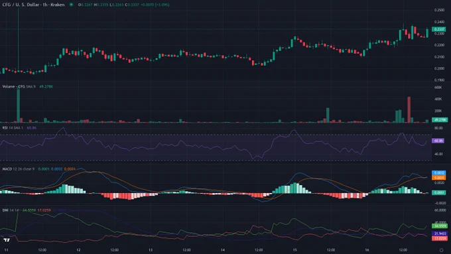Screen dimensions: 451x254
Task: Click date label 11 on time axis
Action: 6,250
